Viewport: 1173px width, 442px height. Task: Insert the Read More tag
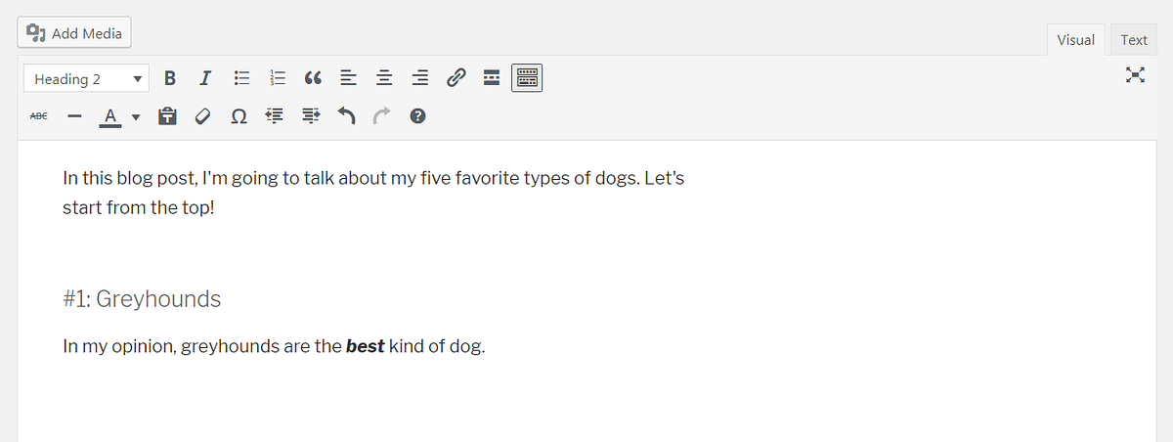[x=492, y=79]
